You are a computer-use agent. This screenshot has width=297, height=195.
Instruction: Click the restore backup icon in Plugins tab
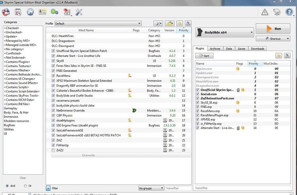pyautogui.click(x=279, y=56)
